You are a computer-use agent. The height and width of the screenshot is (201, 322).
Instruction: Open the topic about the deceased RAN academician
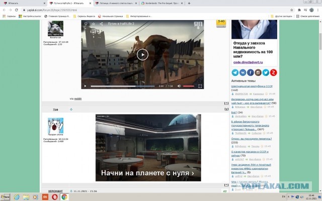251,169
